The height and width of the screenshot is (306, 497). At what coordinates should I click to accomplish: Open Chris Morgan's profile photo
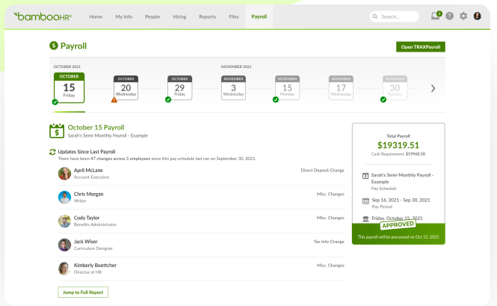click(x=64, y=197)
